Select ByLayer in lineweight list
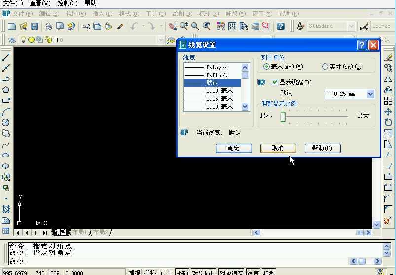Viewport: 396px width, 275px height. (213, 67)
